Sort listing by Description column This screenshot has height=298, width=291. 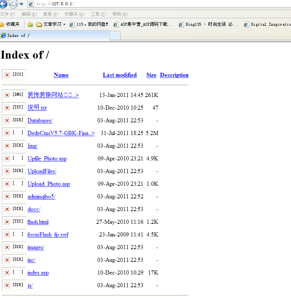[x=174, y=75]
